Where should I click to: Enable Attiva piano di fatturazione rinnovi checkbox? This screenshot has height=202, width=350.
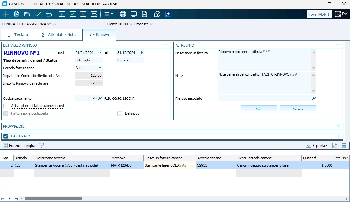click(6, 106)
